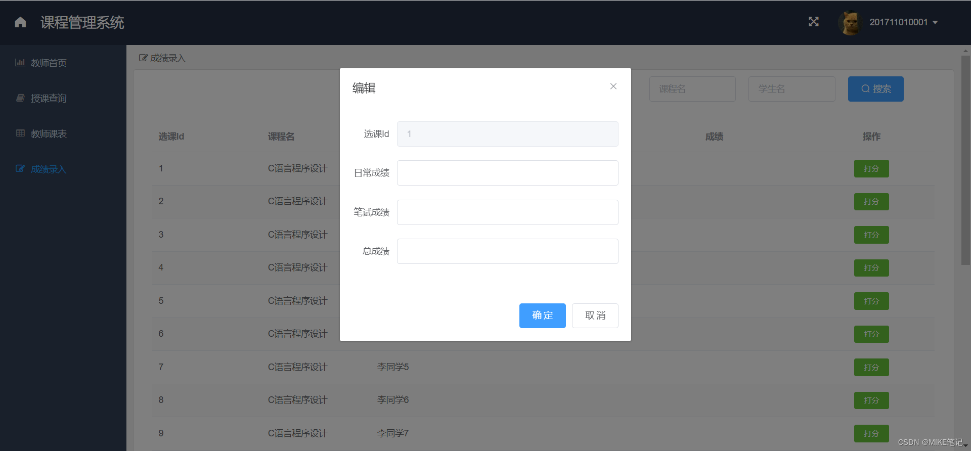Image resolution: width=971 pixels, height=451 pixels.
Task: Click the 操作 column header
Action: pos(871,137)
